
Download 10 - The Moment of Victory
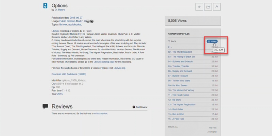(181, 90)
